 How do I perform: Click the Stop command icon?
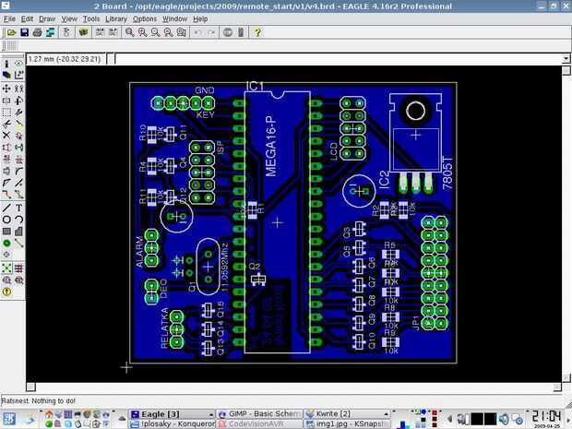[228, 32]
